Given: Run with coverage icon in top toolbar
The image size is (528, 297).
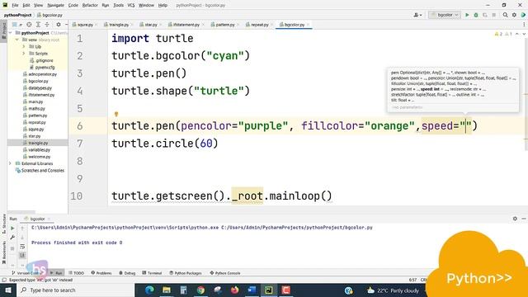Looking at the screenshot, I should pos(485,15).
